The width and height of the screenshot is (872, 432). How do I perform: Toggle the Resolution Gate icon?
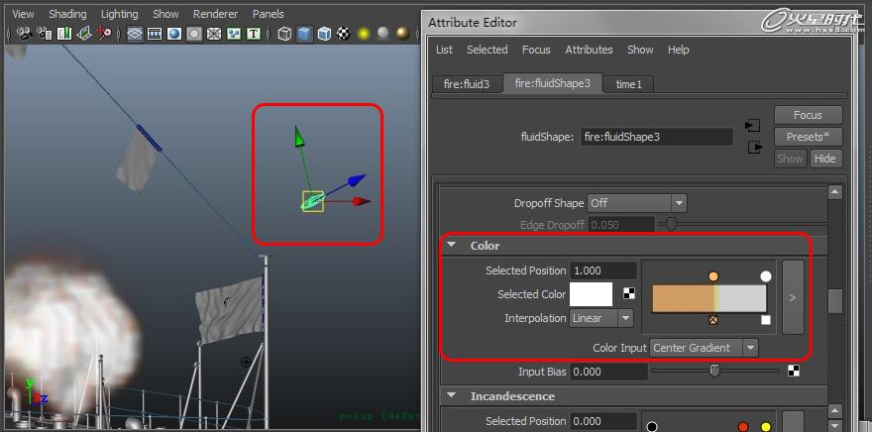click(174, 34)
